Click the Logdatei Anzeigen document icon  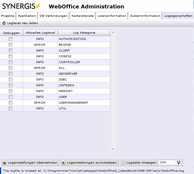pos(123,162)
